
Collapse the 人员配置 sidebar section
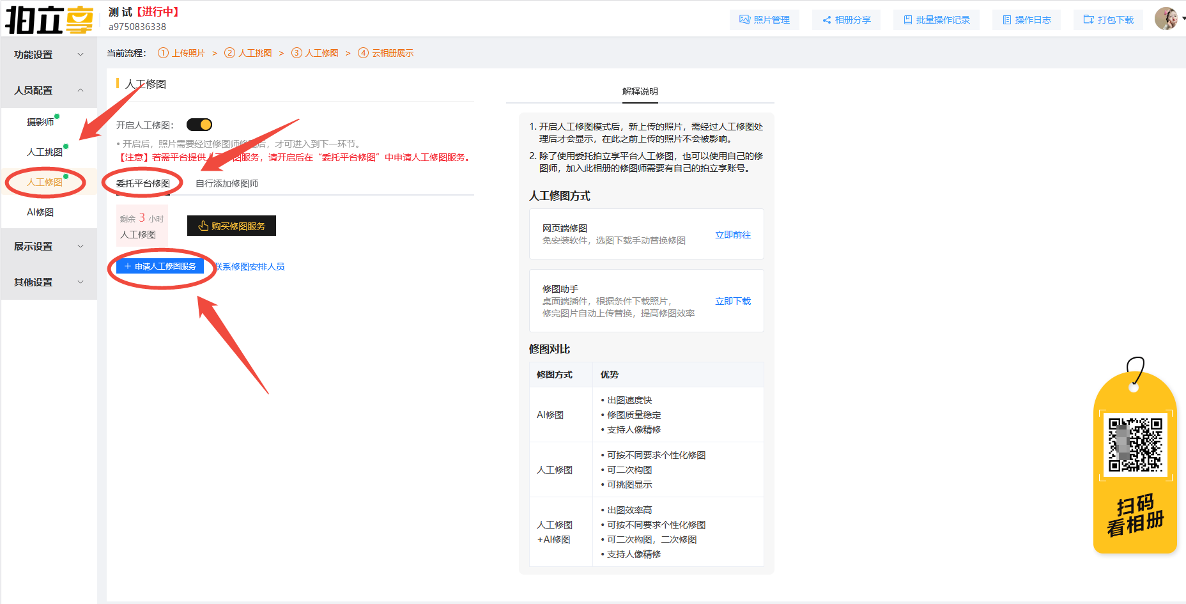[x=49, y=91]
